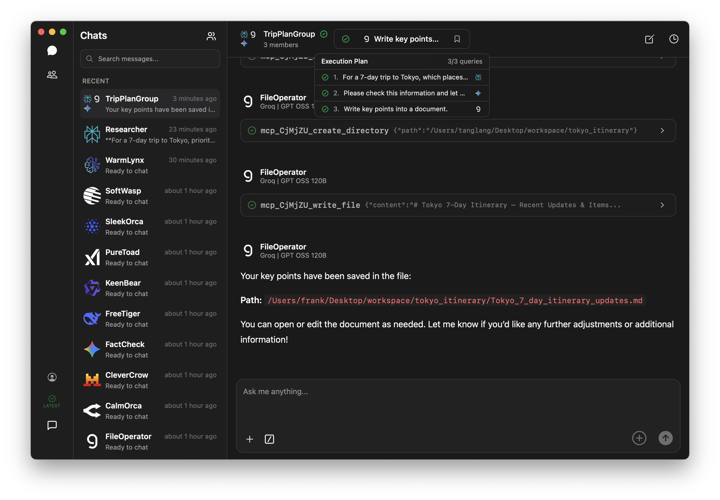Click the Researcher avatar icon in chat list

(92, 134)
